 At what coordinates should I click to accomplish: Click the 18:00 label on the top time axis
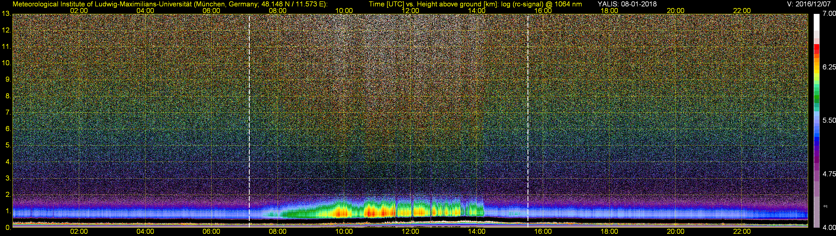coord(609,11)
